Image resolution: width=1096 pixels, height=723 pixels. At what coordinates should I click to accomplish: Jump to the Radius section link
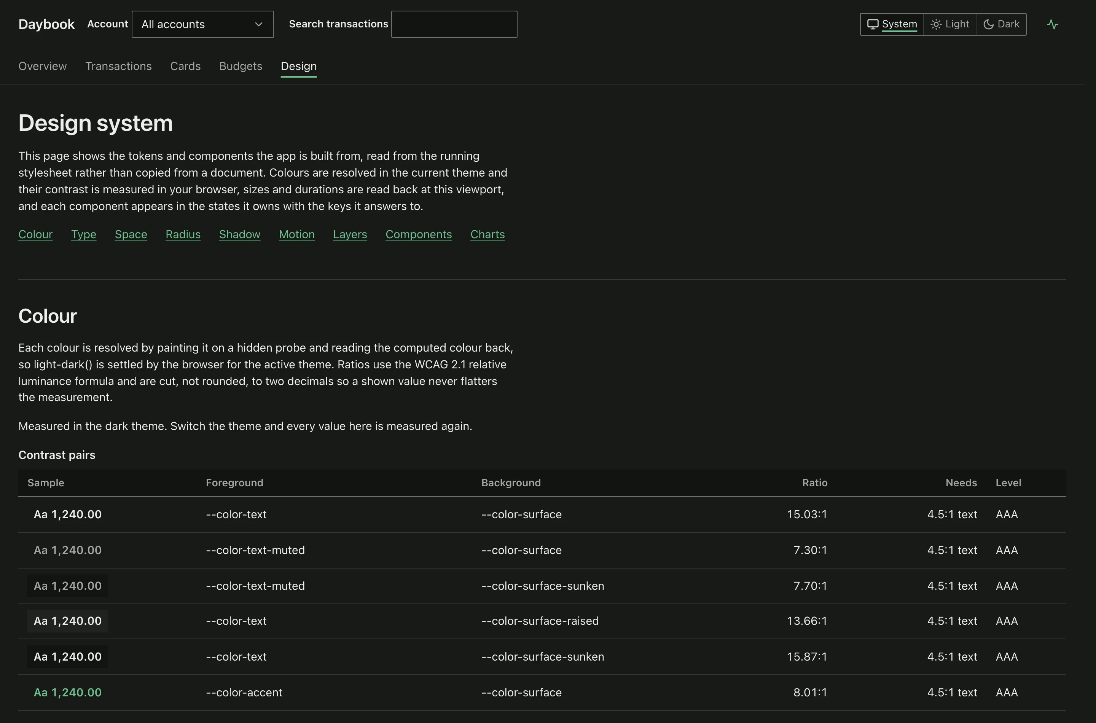click(183, 234)
